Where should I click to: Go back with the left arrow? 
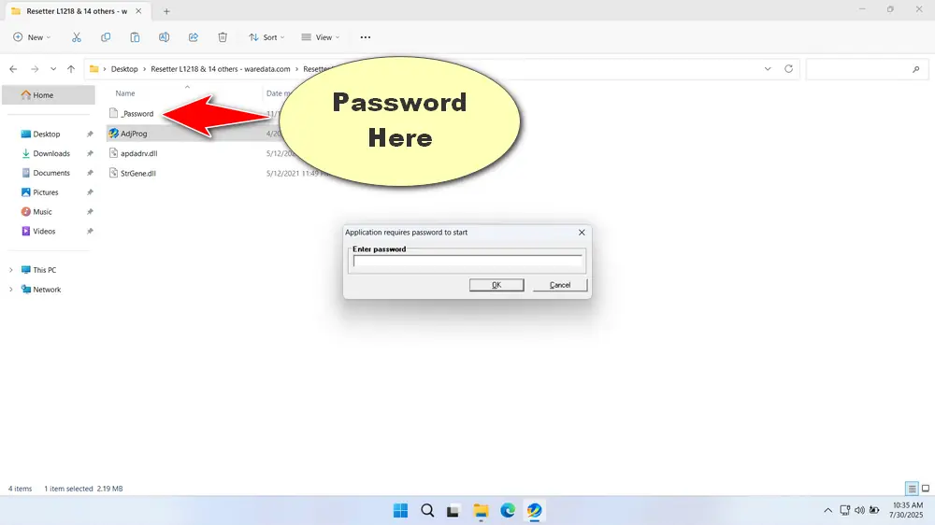point(13,69)
